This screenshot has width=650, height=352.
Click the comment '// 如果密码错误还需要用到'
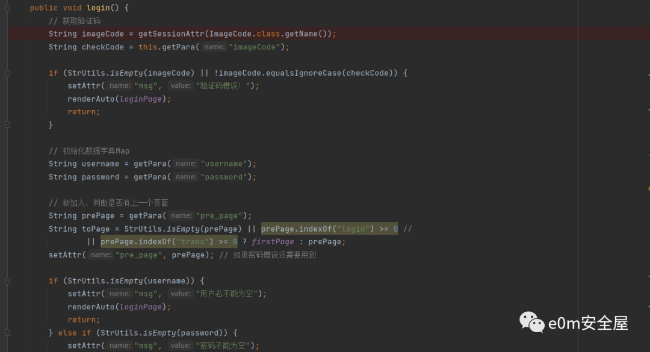coord(268,255)
